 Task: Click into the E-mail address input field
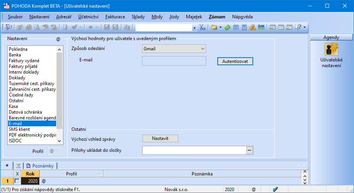pyautogui.click(x=174, y=61)
